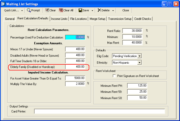Go to the File Locations tab

78,19
